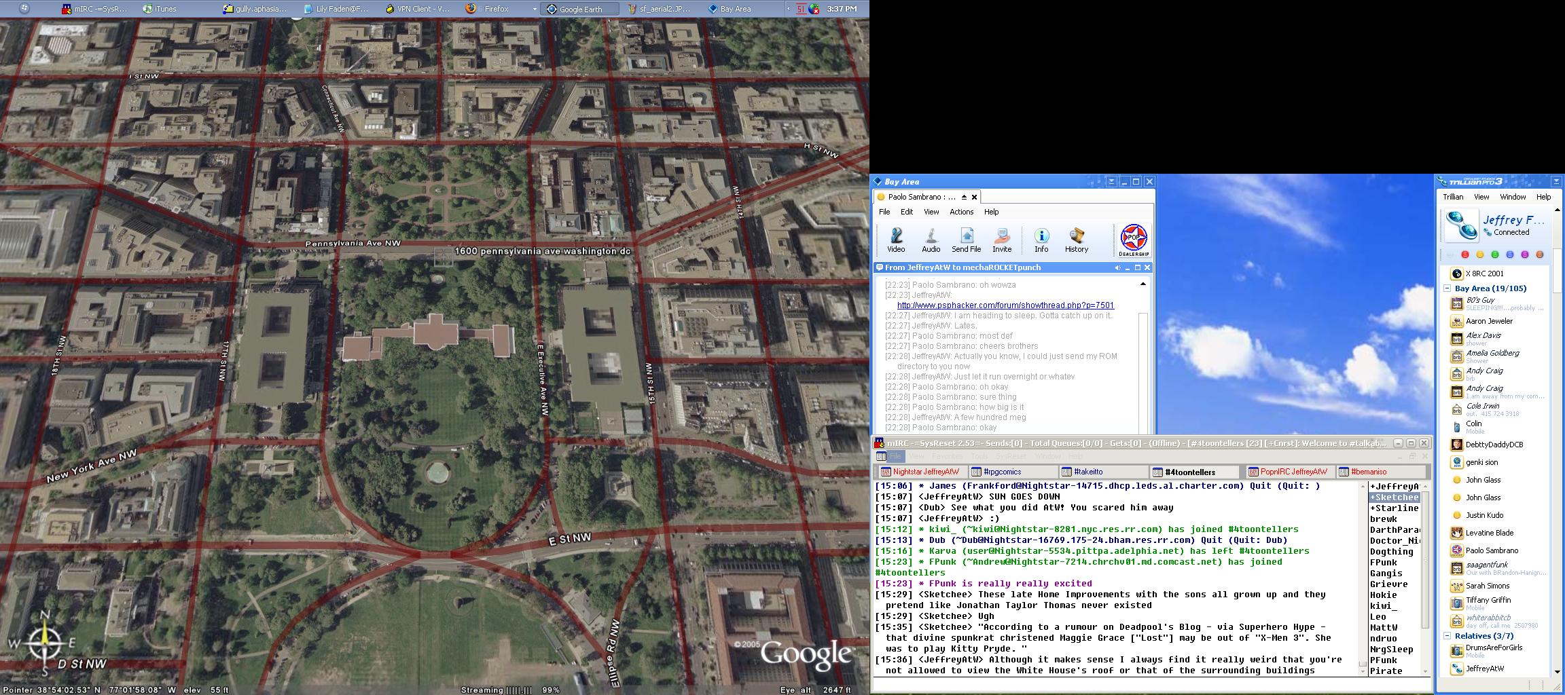This screenshot has height=695, width=1565.
Task: Click the green connection status orb
Action: (1495, 255)
